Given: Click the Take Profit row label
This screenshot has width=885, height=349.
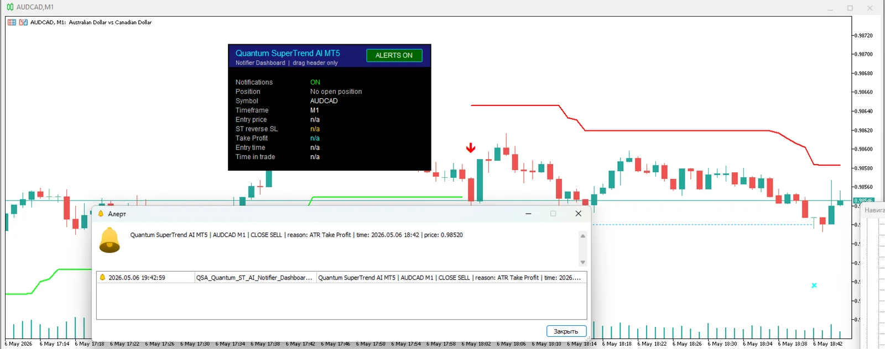Looking at the screenshot, I should point(252,138).
